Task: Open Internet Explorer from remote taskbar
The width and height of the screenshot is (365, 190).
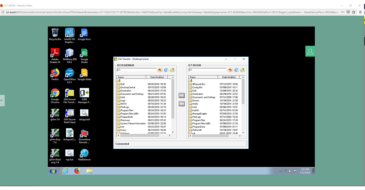Action: coord(65,171)
